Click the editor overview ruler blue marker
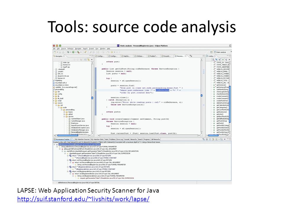 pyautogui.click(x=201, y=96)
